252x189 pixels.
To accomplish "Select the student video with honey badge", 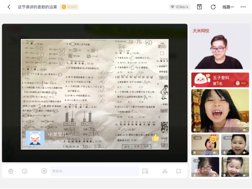I will click(x=205, y=144).
